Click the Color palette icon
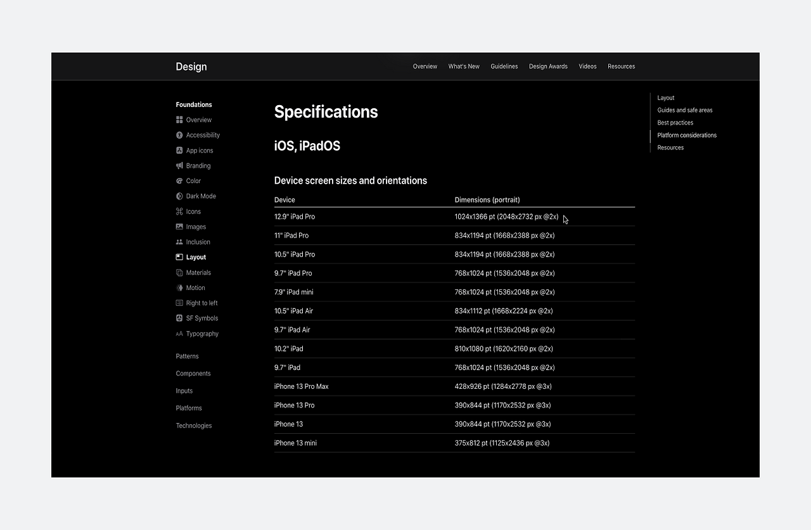Viewport: 811px width, 530px height. [x=179, y=181]
